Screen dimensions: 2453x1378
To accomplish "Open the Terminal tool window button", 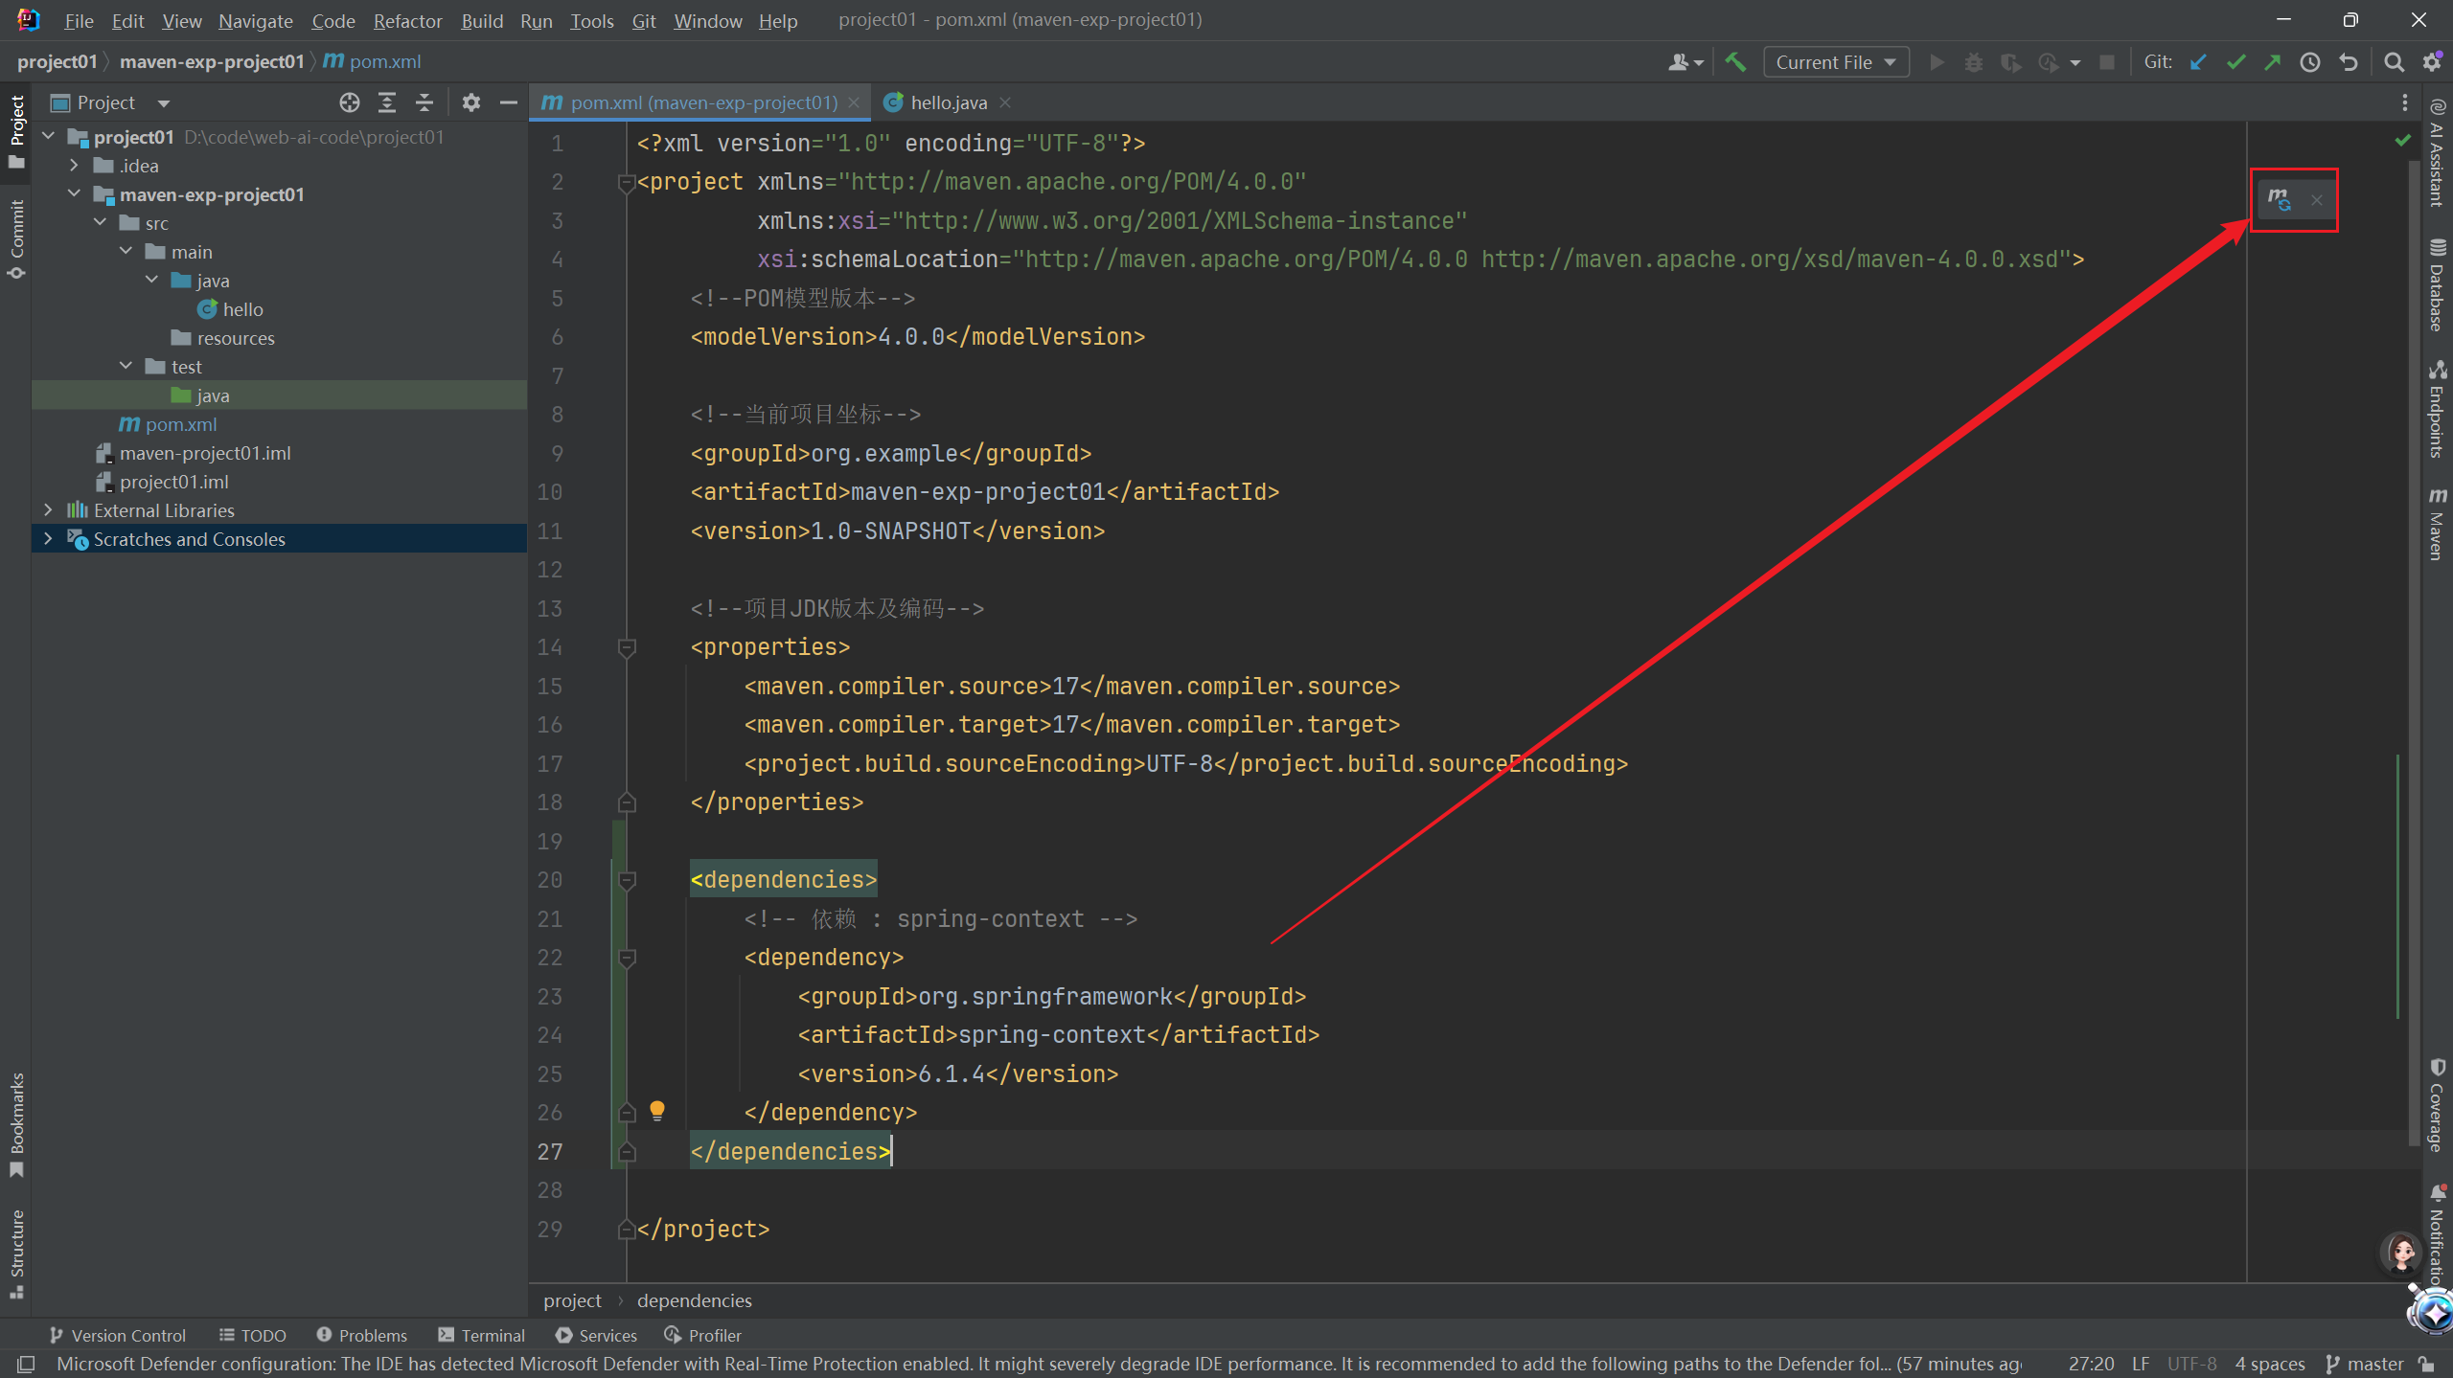I will (481, 1335).
